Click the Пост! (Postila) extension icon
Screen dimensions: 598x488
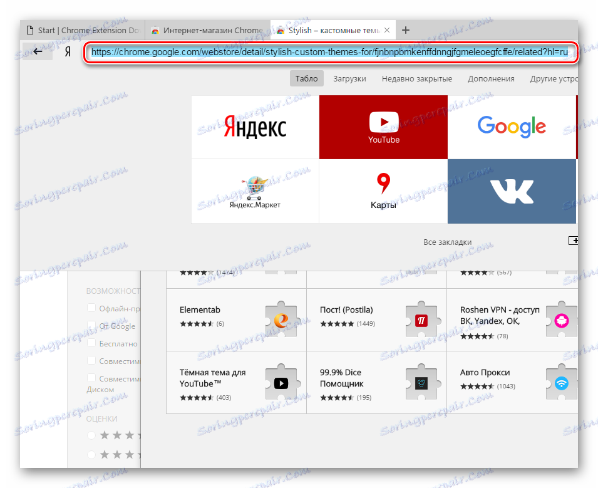point(421,319)
